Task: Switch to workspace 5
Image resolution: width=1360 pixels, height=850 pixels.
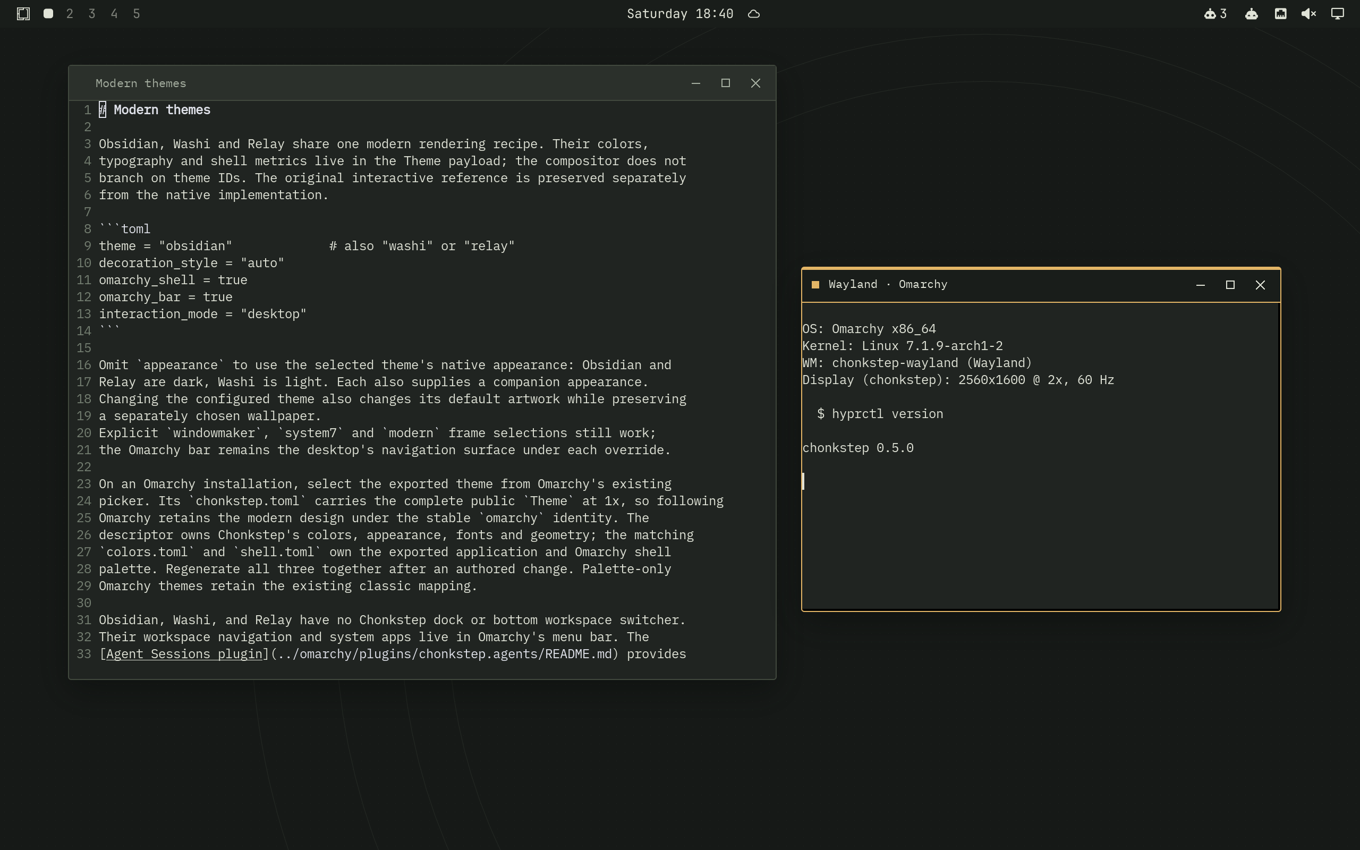Action: click(x=137, y=13)
